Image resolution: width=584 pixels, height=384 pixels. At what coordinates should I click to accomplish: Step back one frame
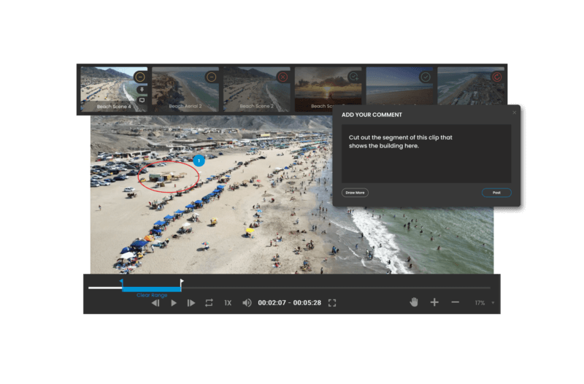(155, 303)
